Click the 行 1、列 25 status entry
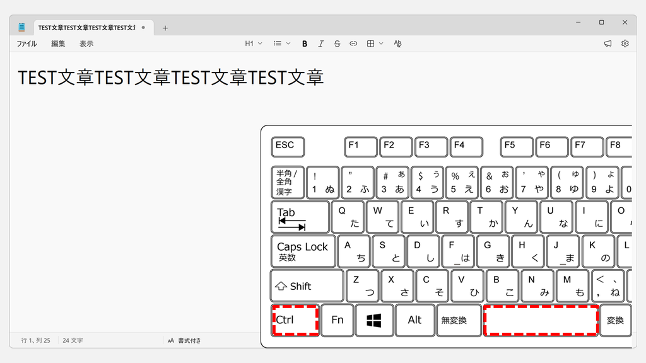 36,340
